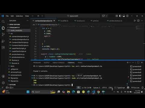The image size is (145, 108).
Task: Change indentation via Spaces: 5
Action: [97, 88]
